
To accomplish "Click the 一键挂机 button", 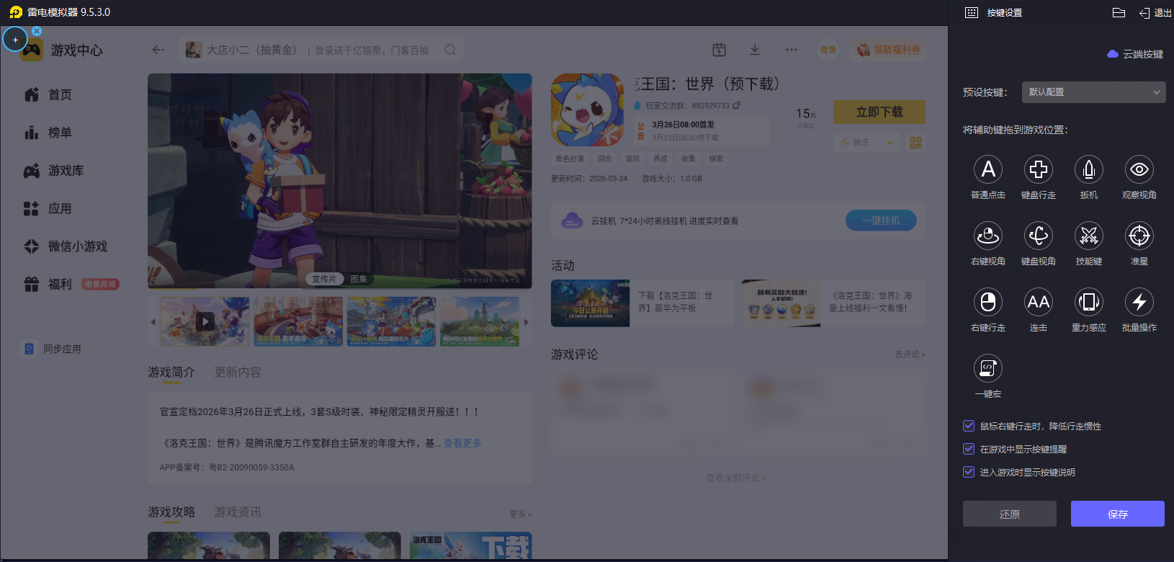I will (881, 220).
